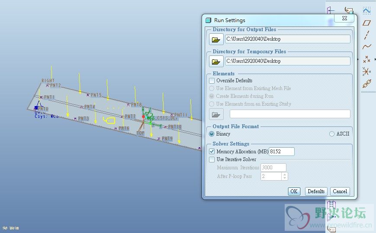Select the Datum Curve tool
The image size is (376, 233).
[366, 46]
